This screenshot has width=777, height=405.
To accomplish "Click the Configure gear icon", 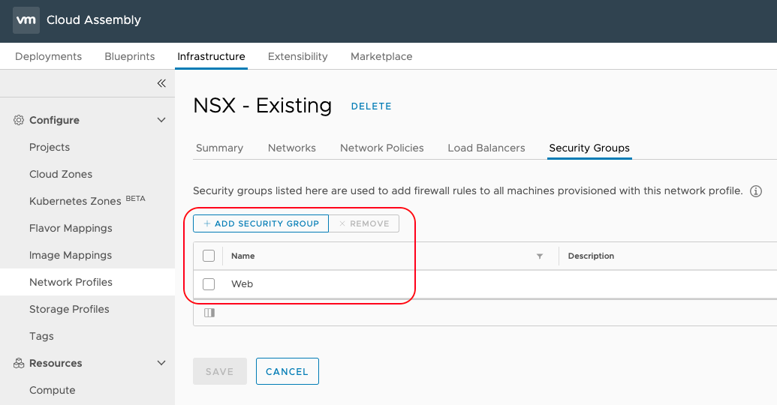I will tap(19, 120).
